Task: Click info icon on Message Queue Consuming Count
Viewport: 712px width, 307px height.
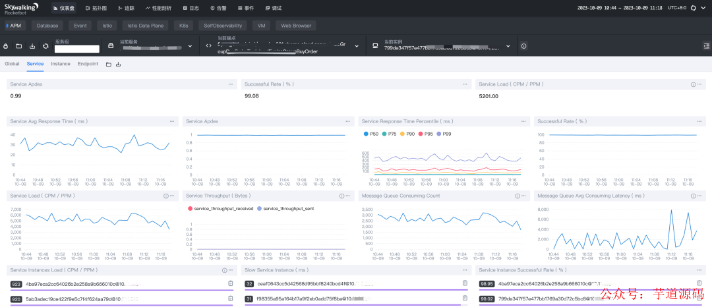Action: pos(517,196)
